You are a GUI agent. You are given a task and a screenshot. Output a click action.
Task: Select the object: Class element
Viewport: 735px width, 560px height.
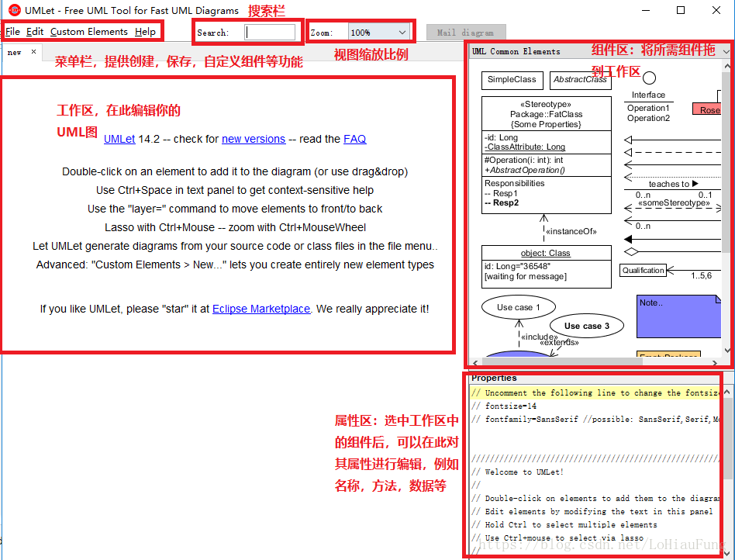[546, 266]
